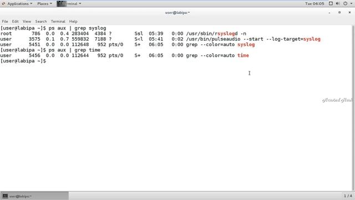The height and width of the screenshot is (200, 355).
Task: Click the 1 / 4 workspace switcher
Action: coord(348,196)
